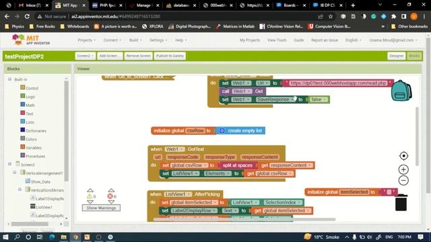Switch to the Boards browser tab
This screenshot has height=242, width=431.
pyautogui.click(x=292, y=5)
